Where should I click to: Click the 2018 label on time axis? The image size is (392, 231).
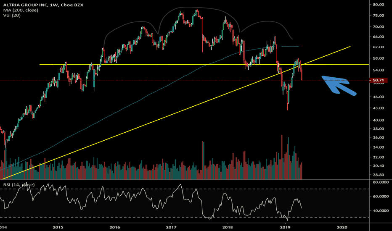click(228, 227)
